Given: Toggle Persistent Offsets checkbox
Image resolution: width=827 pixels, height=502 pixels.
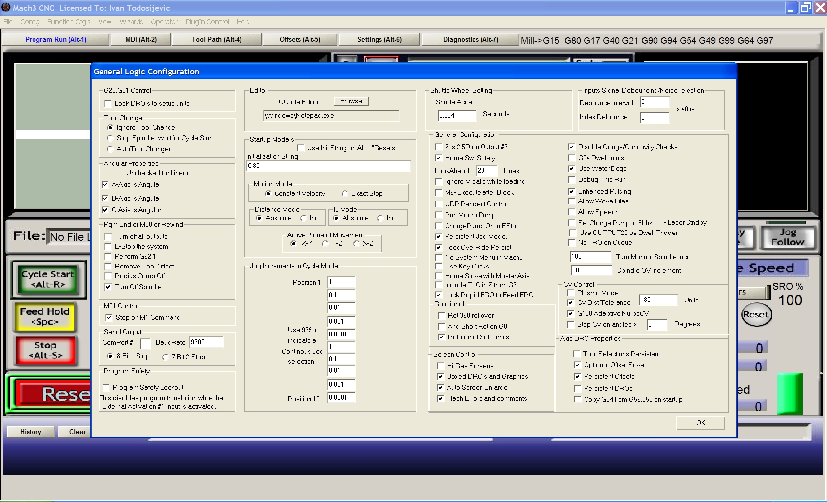Looking at the screenshot, I should (578, 377).
